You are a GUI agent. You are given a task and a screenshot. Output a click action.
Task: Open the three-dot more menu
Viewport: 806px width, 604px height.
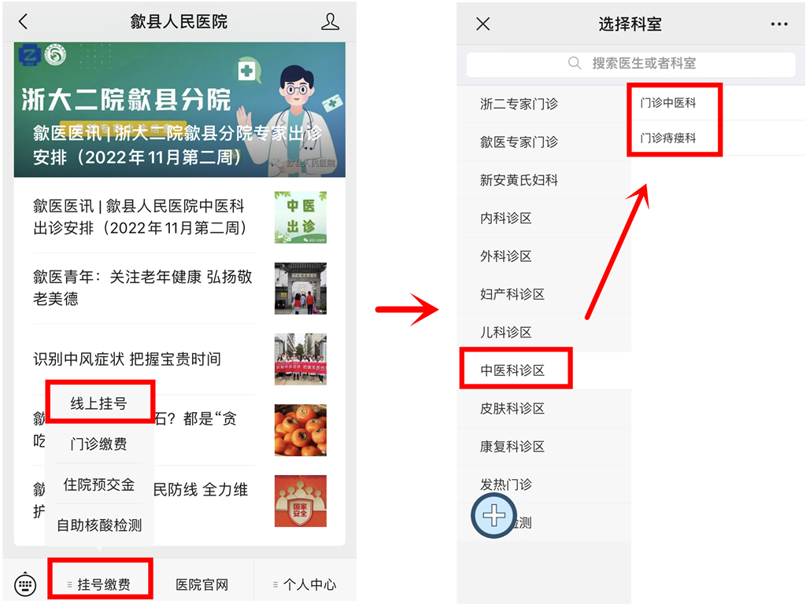[x=778, y=24]
